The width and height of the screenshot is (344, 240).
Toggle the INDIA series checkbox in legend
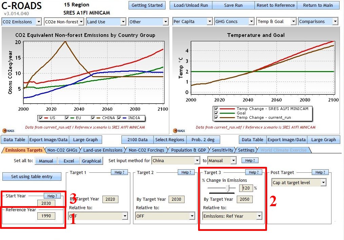click(x=119, y=118)
